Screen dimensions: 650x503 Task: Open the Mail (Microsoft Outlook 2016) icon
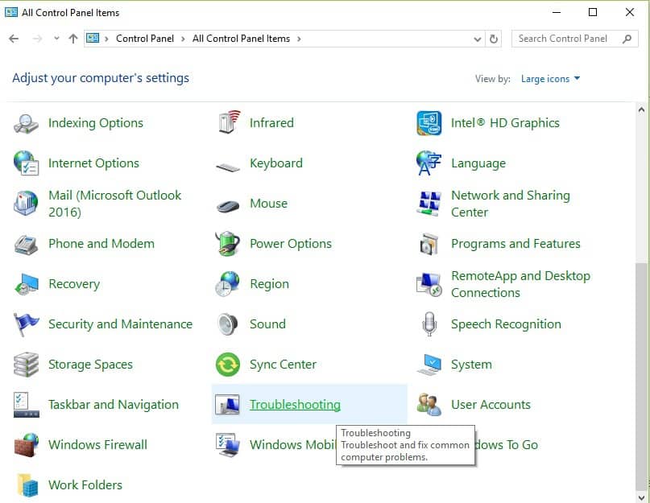point(26,204)
